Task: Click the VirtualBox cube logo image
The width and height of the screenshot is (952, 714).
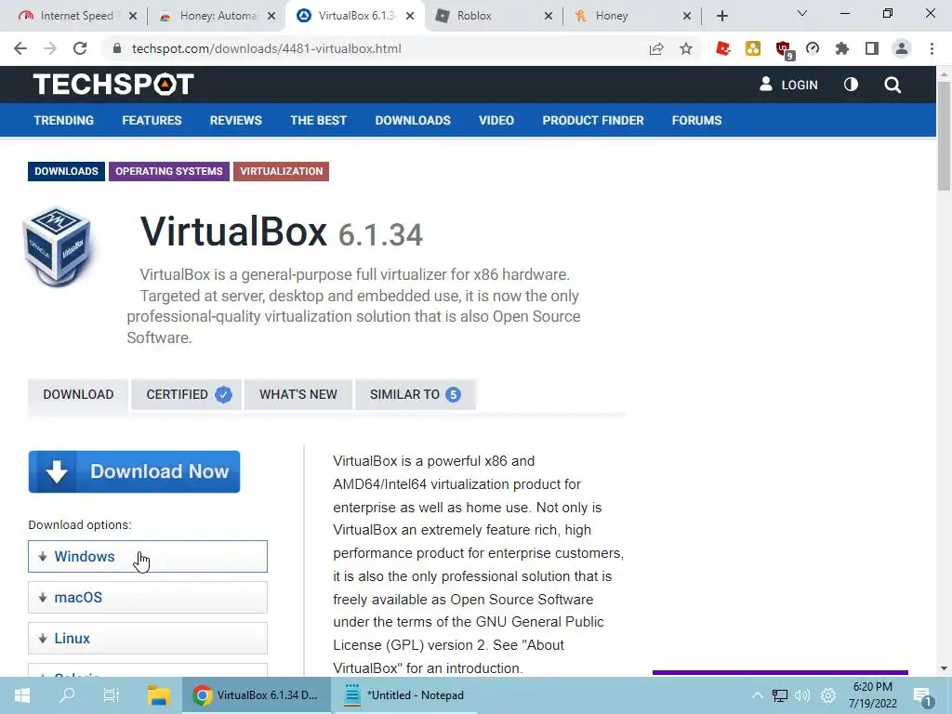Action: (x=57, y=246)
